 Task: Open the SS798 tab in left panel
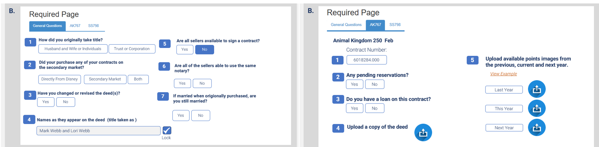(x=93, y=26)
